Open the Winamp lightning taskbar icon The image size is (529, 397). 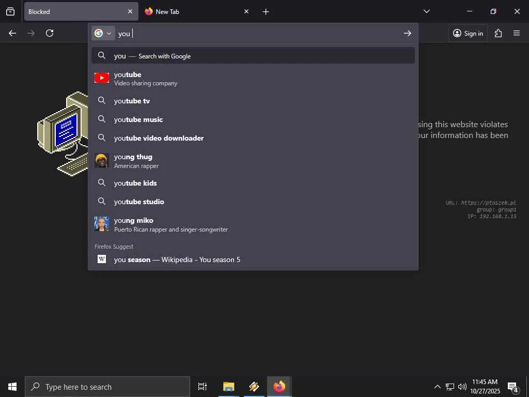pyautogui.click(x=254, y=387)
